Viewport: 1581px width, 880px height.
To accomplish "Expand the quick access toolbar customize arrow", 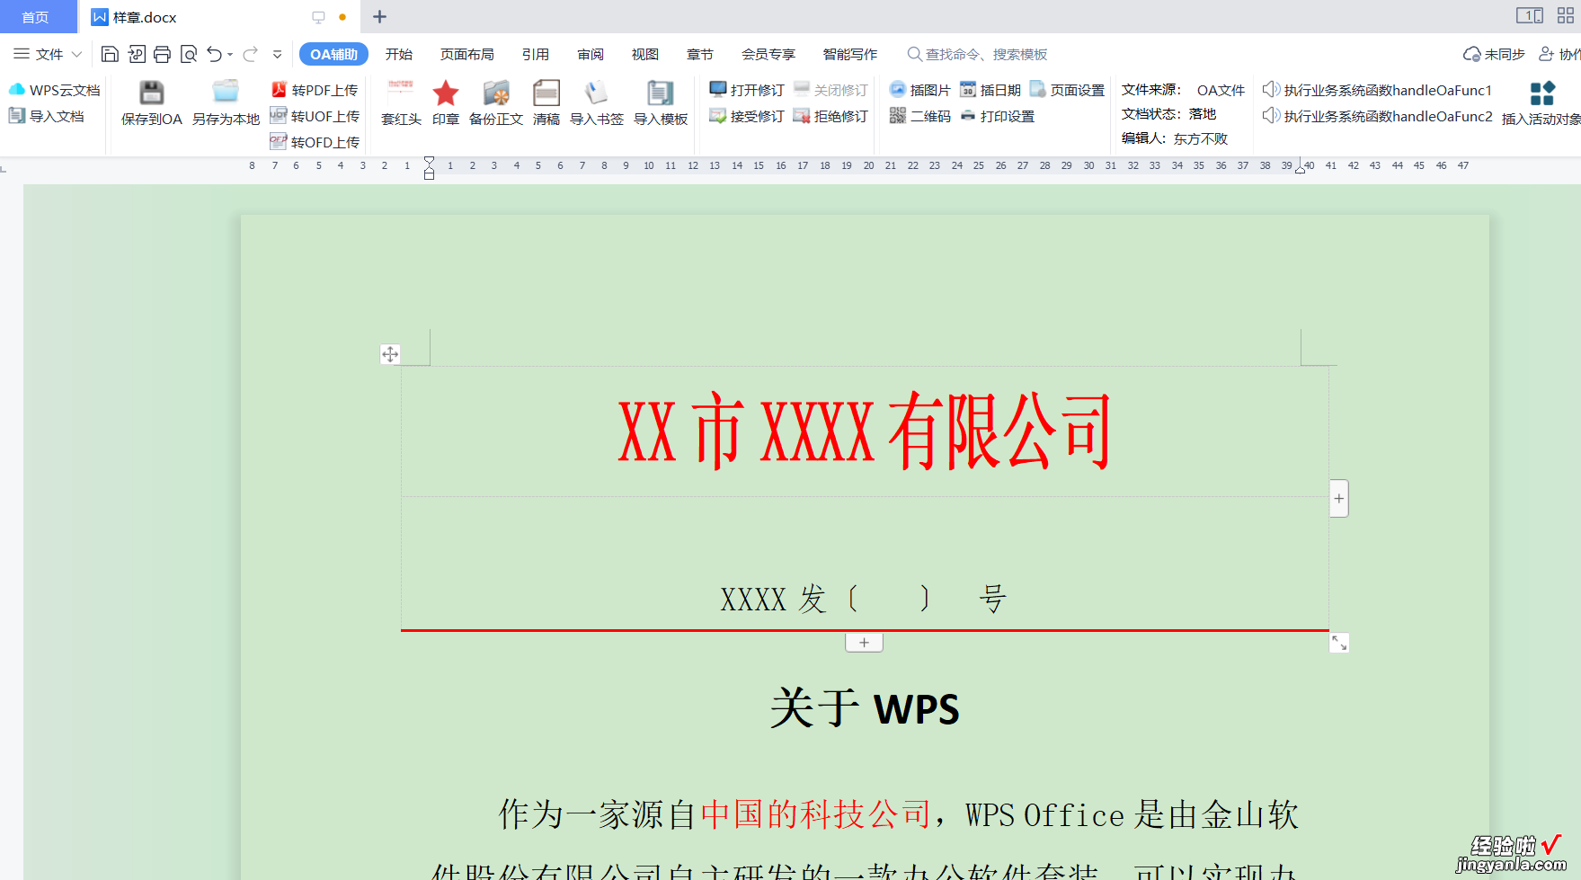I will [x=278, y=55].
